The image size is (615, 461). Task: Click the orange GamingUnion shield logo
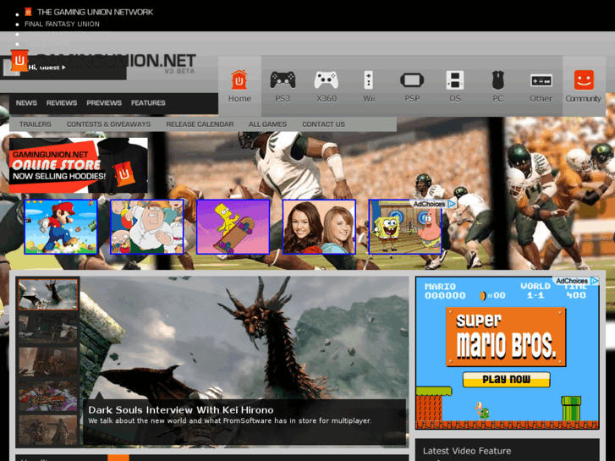[19, 60]
